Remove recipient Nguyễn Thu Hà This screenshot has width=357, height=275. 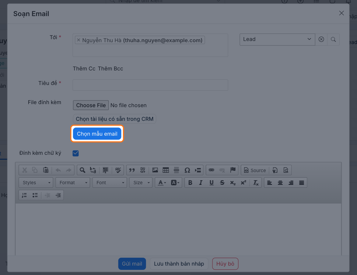79,40
